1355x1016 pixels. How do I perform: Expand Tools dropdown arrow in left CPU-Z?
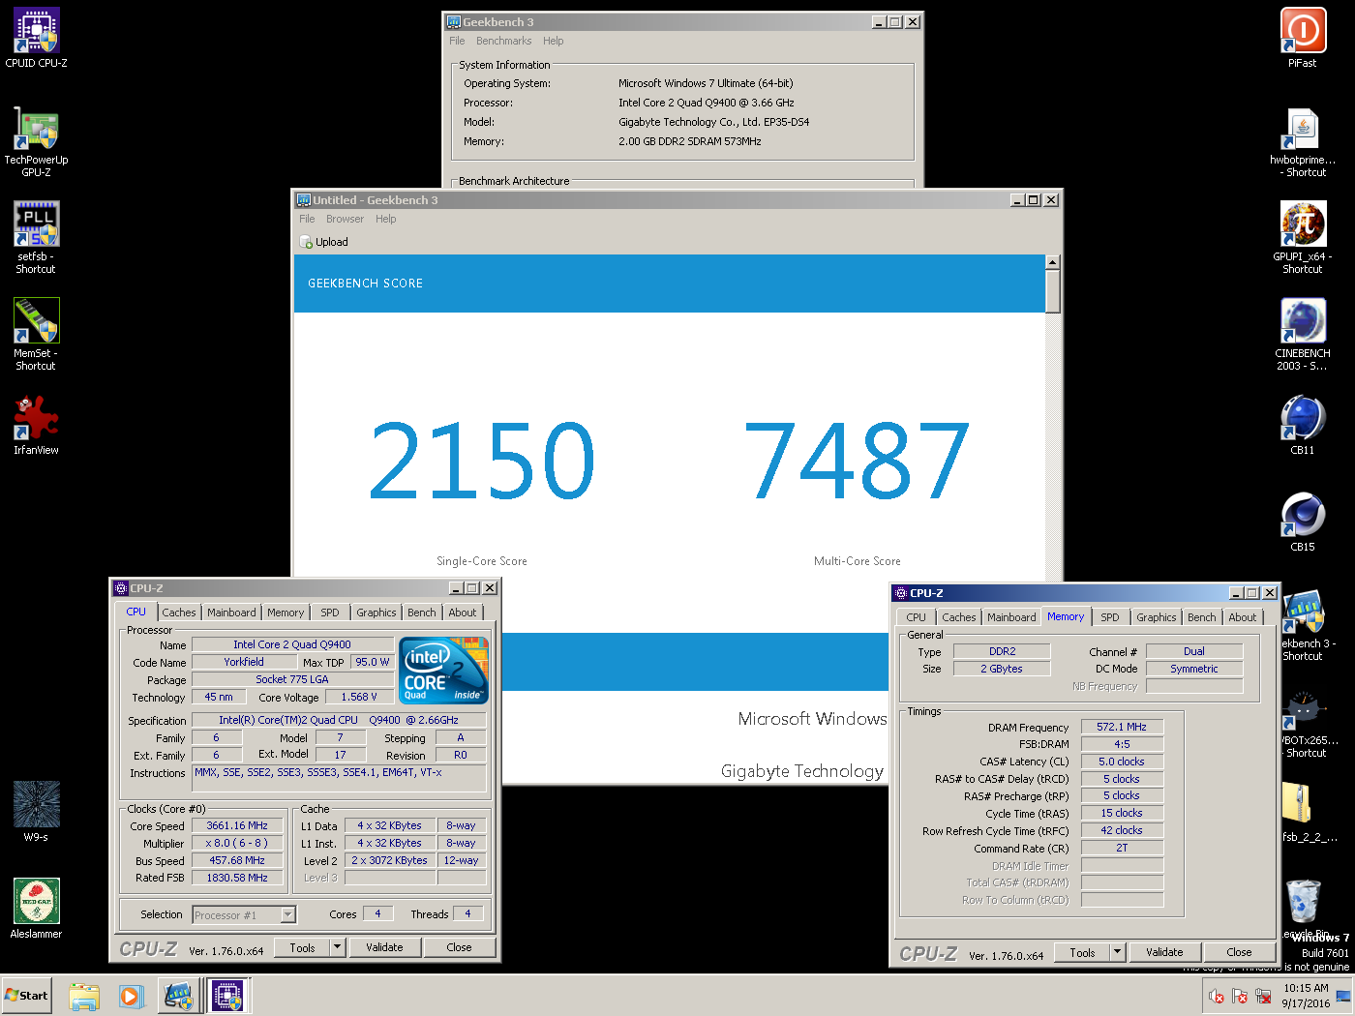pyautogui.click(x=338, y=947)
